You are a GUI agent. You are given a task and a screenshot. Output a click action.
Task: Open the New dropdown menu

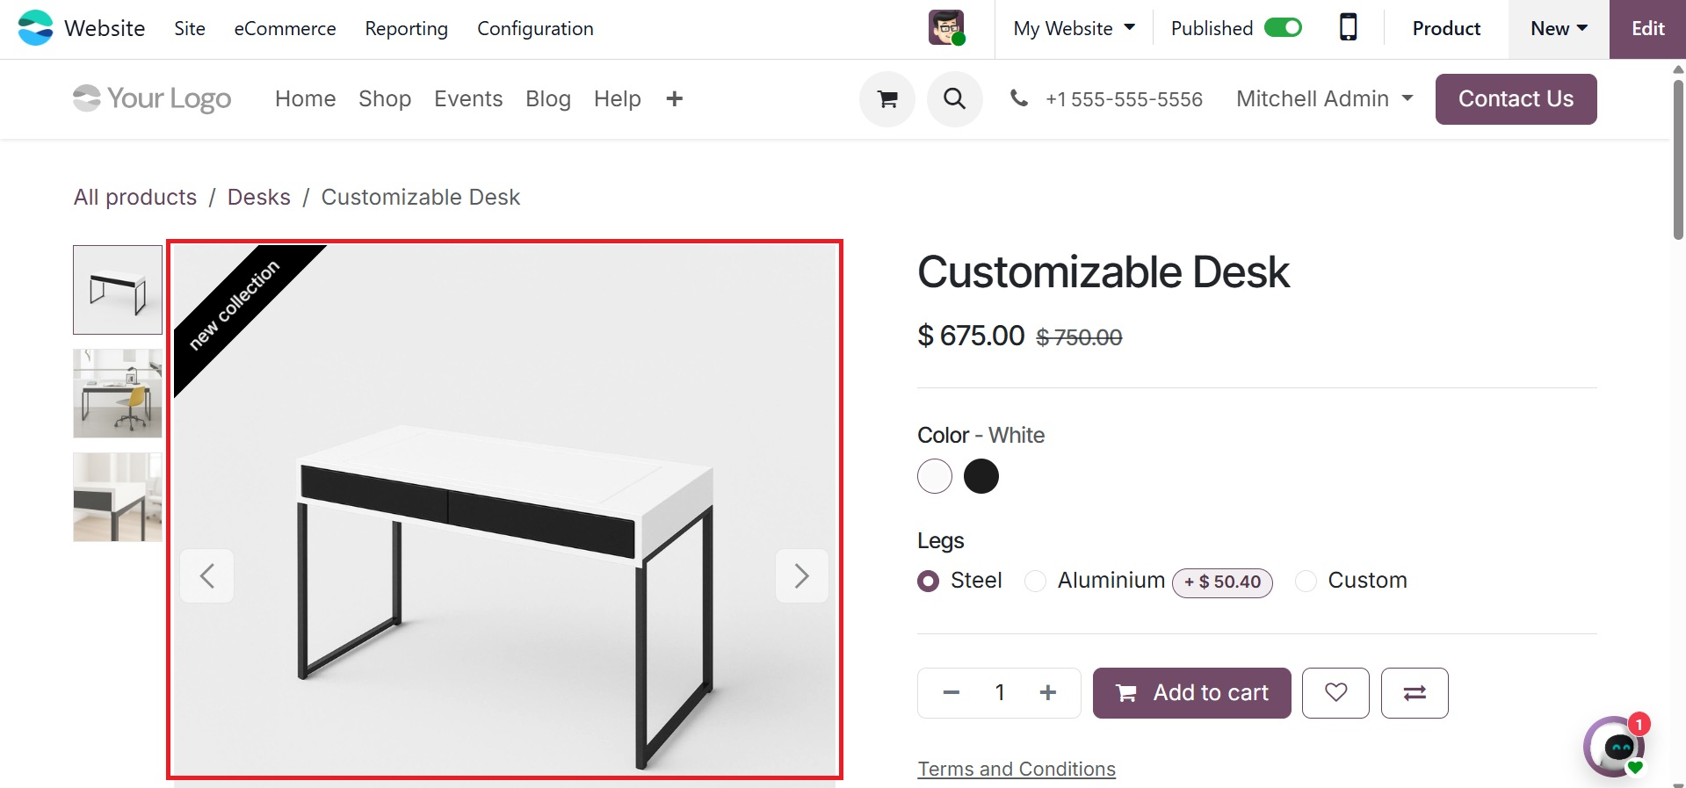click(1559, 28)
